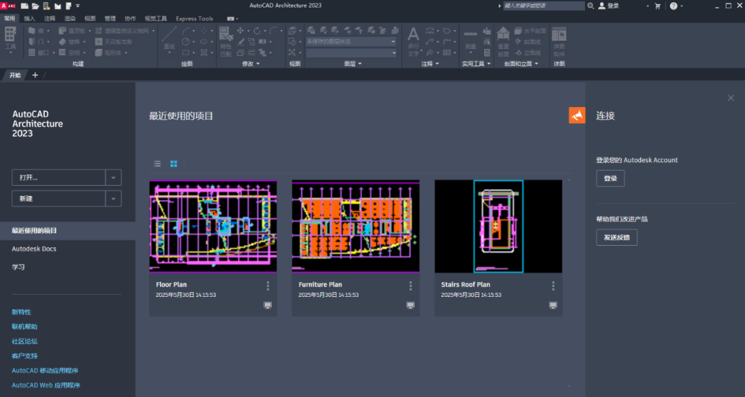Switch recent projects to list view
The width and height of the screenshot is (745, 397).
point(157,164)
